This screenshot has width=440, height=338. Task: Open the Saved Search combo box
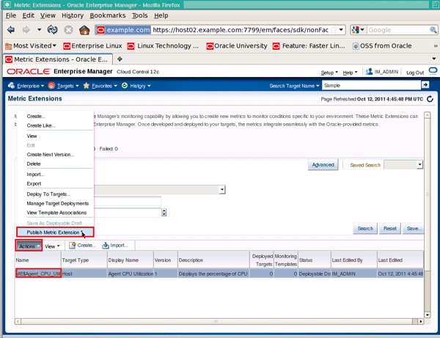(403, 165)
